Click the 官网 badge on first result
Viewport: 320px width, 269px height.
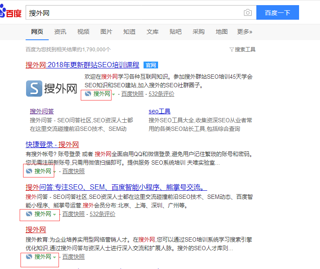(151, 65)
